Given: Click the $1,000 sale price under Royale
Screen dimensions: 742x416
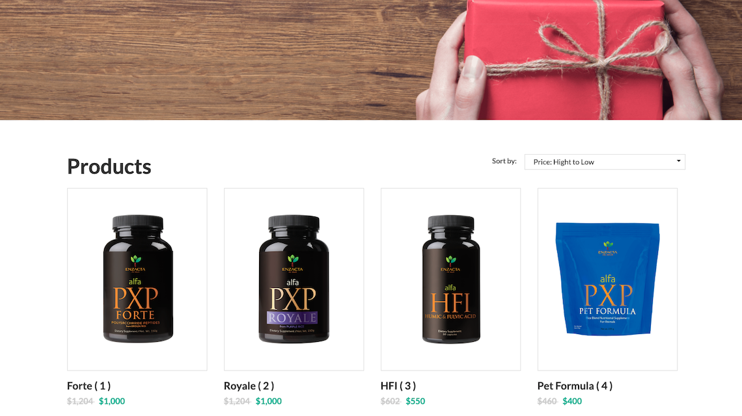Looking at the screenshot, I should [x=269, y=401].
